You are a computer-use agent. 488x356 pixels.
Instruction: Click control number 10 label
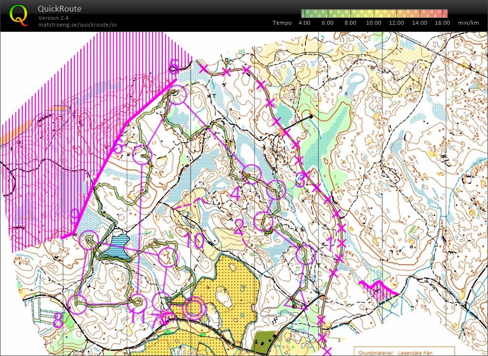pyautogui.click(x=194, y=240)
